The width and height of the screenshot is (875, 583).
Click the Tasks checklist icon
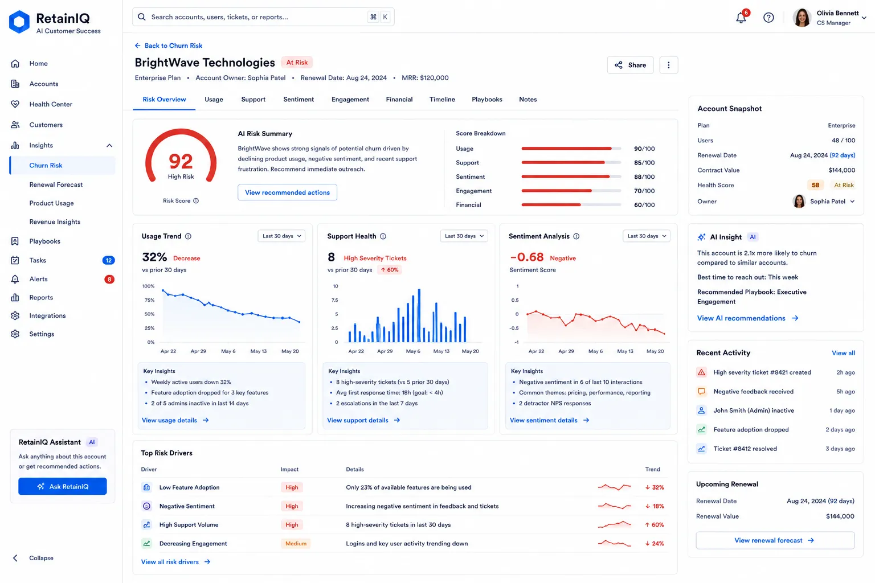(15, 260)
